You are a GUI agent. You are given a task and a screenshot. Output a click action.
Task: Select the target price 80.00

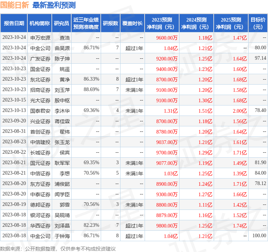(x=260, y=48)
